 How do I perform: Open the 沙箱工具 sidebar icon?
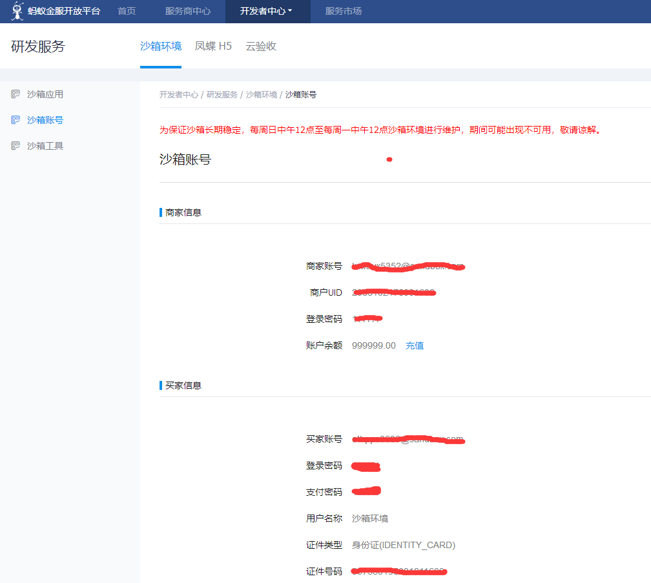15,146
